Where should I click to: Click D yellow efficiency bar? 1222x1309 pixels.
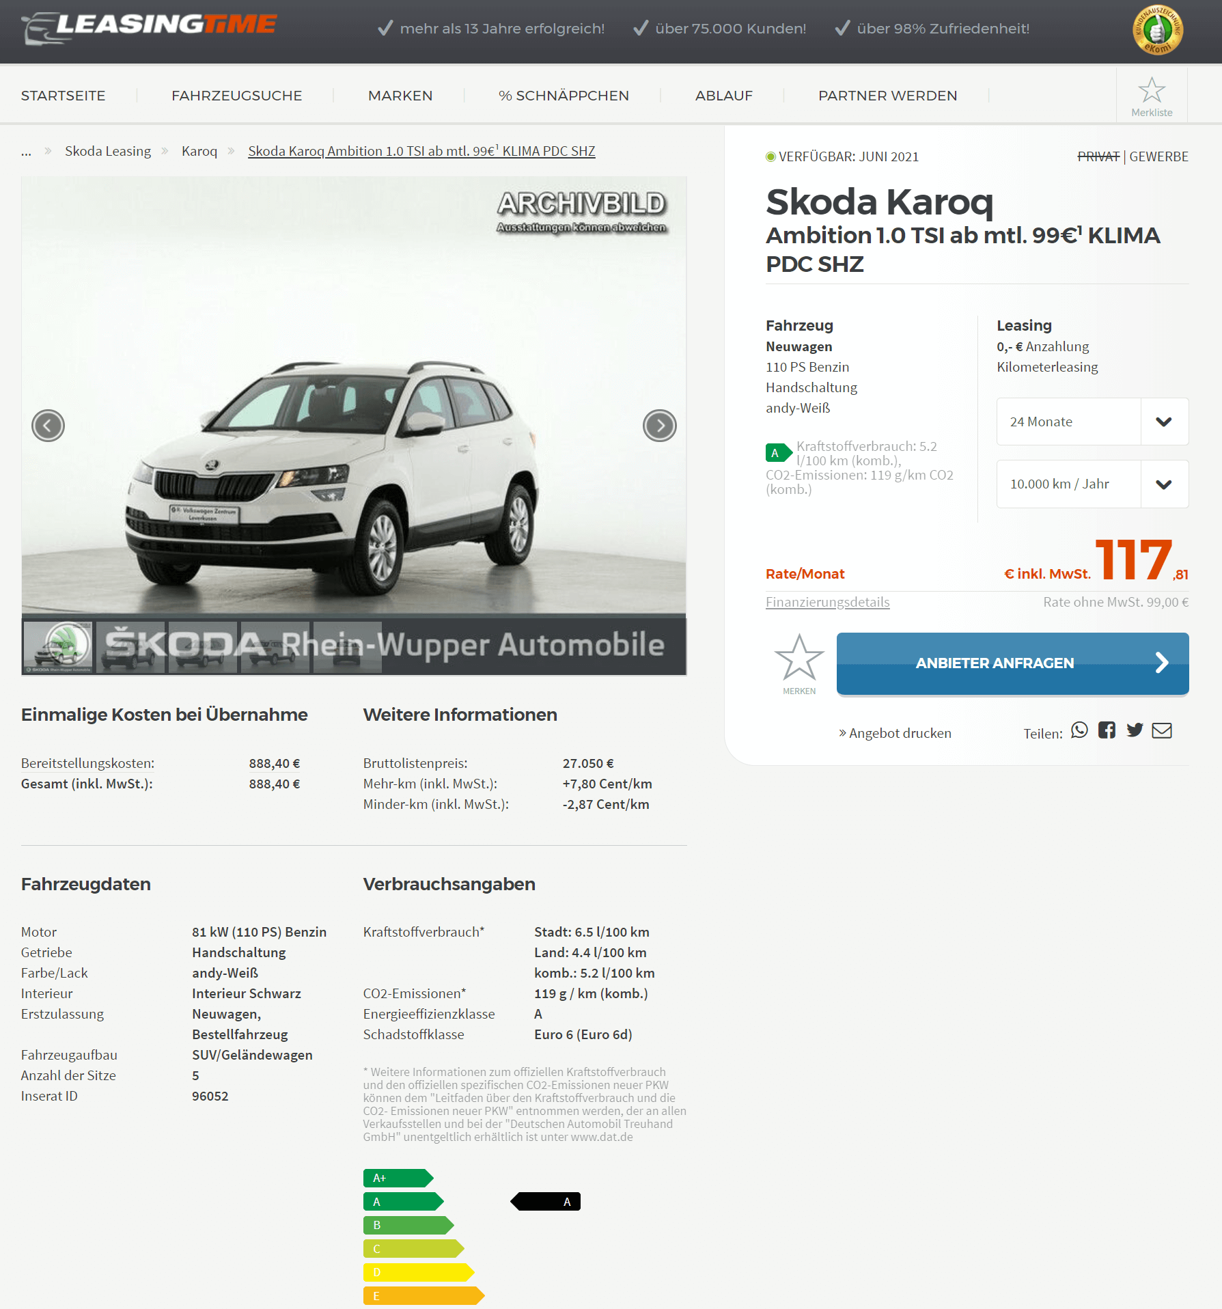click(419, 1272)
